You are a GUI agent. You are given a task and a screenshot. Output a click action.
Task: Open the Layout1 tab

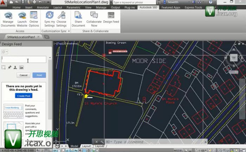click(86, 146)
